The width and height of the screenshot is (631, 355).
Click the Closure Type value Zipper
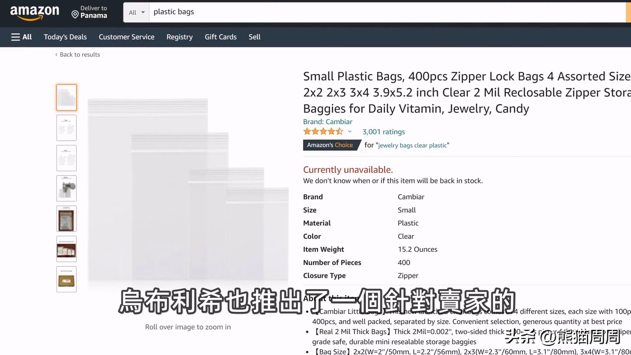pos(408,276)
